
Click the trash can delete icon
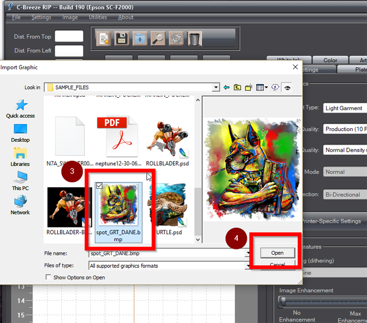(194, 39)
